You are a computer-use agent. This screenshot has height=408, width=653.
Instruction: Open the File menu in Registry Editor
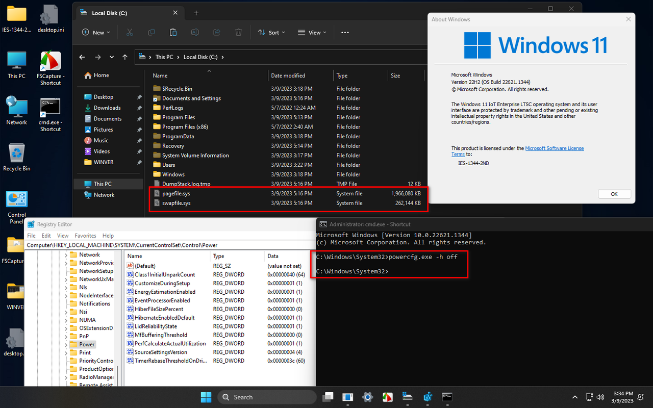point(31,236)
